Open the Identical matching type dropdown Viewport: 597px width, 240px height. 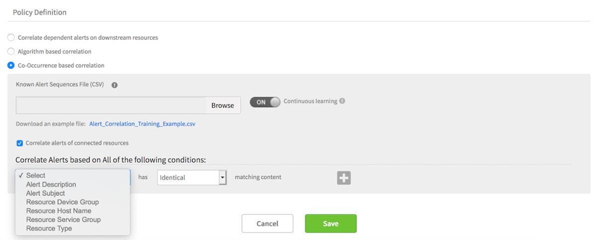point(192,177)
